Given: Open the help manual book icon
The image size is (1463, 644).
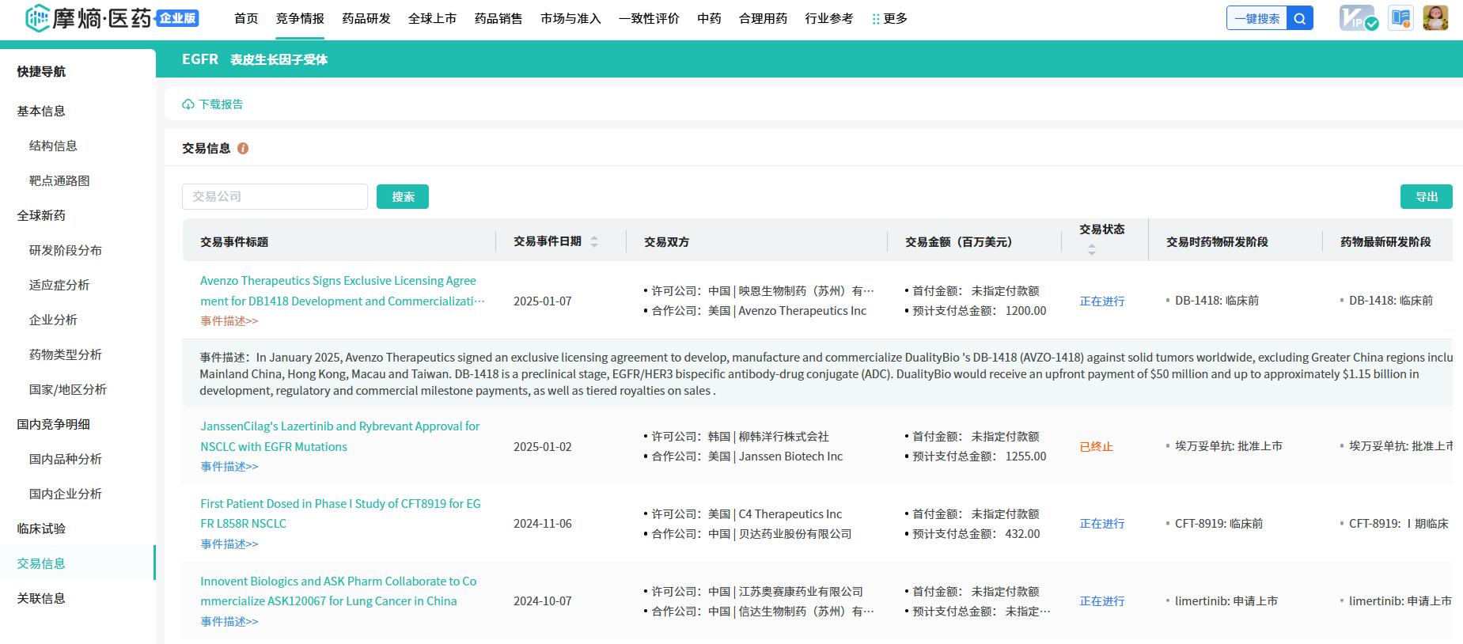Looking at the screenshot, I should [x=1400, y=18].
